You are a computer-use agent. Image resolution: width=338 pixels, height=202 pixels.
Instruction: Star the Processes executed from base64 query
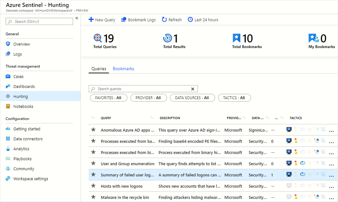click(93, 141)
